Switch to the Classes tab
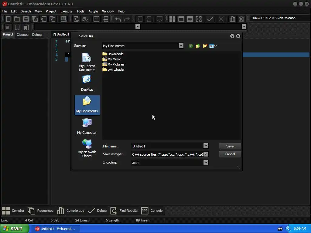Screen dimensions: 311x233 22,35
